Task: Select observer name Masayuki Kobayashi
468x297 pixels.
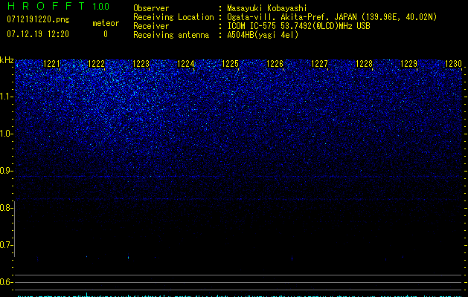Action: click(x=267, y=8)
